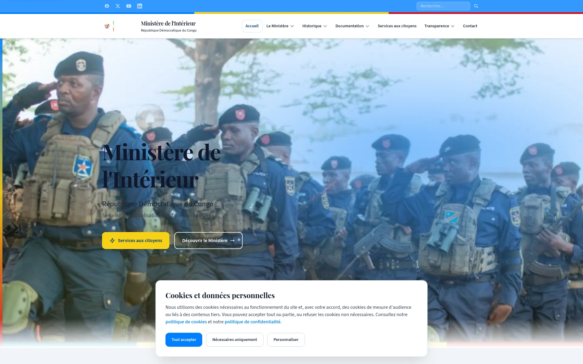The height and width of the screenshot is (364, 583).
Task: Click the Découvrir le Ministère button
Action: [208, 241]
